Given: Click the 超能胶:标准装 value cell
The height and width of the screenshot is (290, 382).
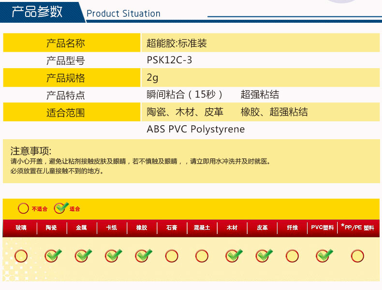Looking at the screenshot, I should pos(261,43).
